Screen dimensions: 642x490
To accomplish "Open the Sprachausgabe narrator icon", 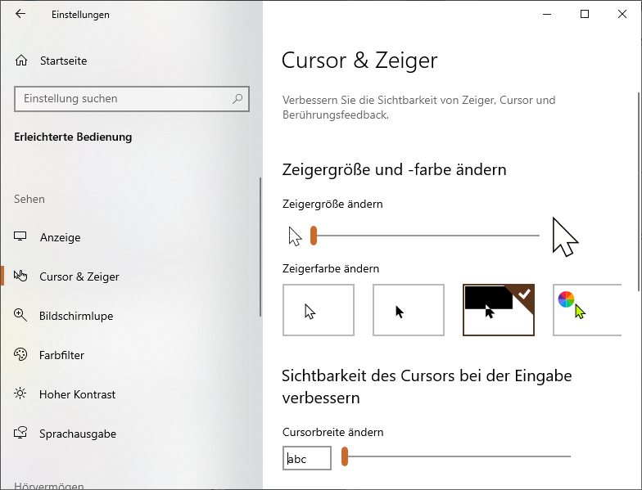I will point(20,433).
